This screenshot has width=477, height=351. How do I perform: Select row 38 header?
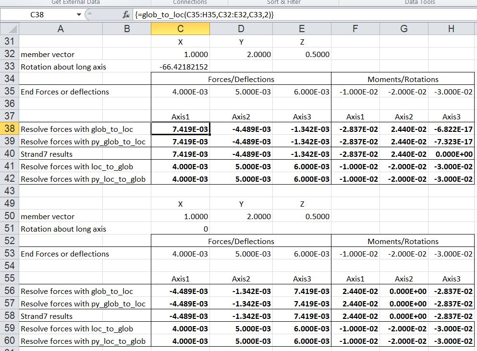coord(9,129)
